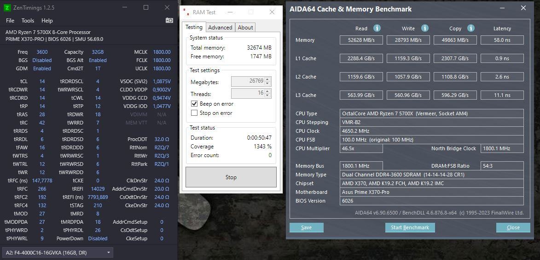540x260 pixels.
Task: Click Memory Write 28793 MB/s result
Action: click(x=408, y=40)
